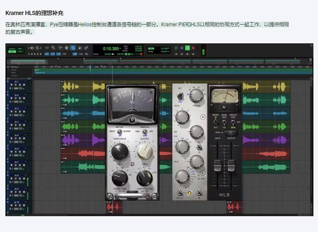Click the Rewind transport button
This screenshot has height=232, width=318.
tap(182, 54)
